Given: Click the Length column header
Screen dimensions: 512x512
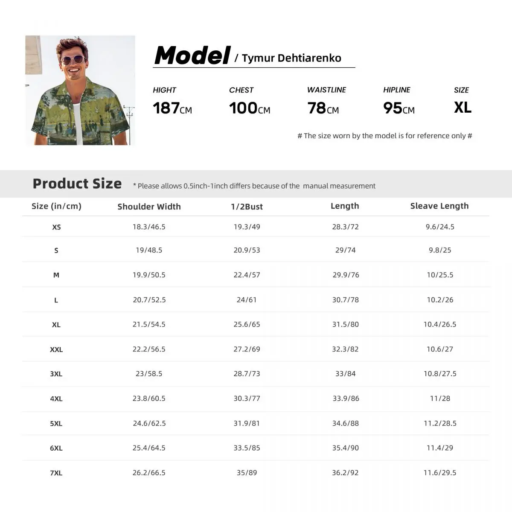Looking at the screenshot, I should [345, 206].
